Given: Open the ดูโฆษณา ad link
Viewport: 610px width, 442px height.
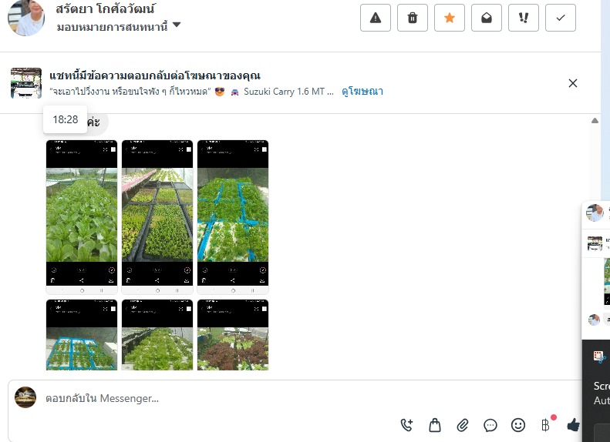Looking at the screenshot, I should tap(362, 92).
